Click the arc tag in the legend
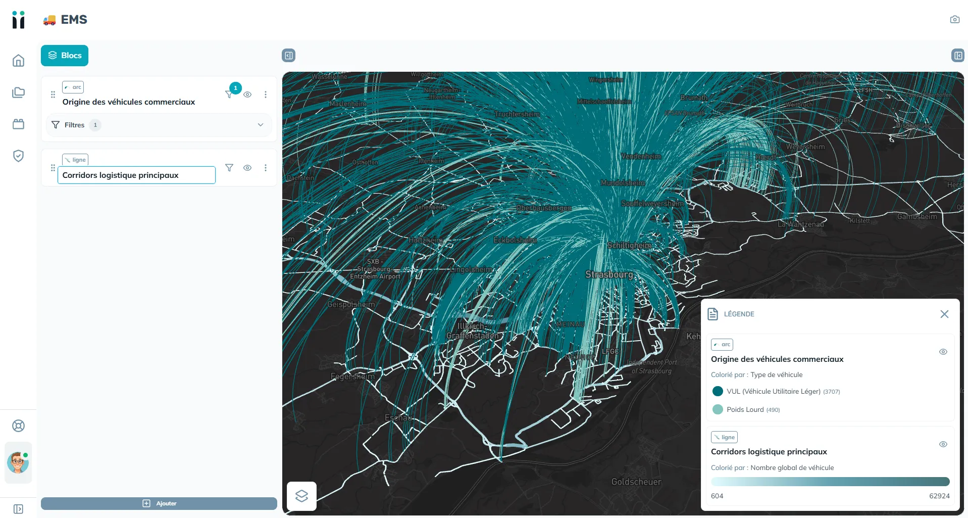The width and height of the screenshot is (968, 518). click(x=722, y=344)
